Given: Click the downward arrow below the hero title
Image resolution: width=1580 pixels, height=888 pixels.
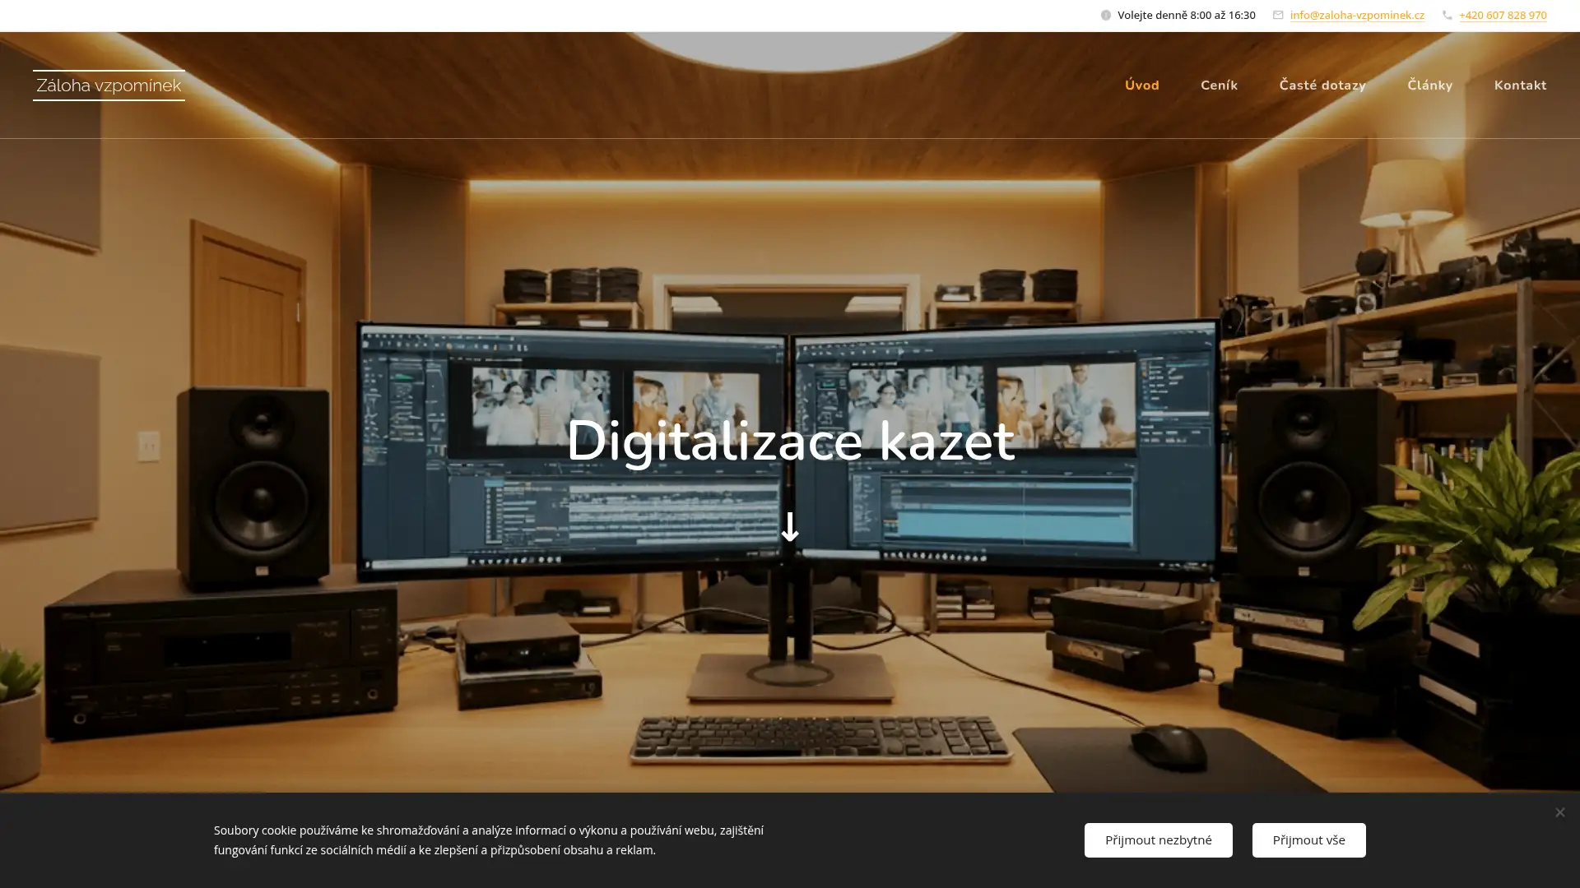Looking at the screenshot, I should (x=789, y=529).
